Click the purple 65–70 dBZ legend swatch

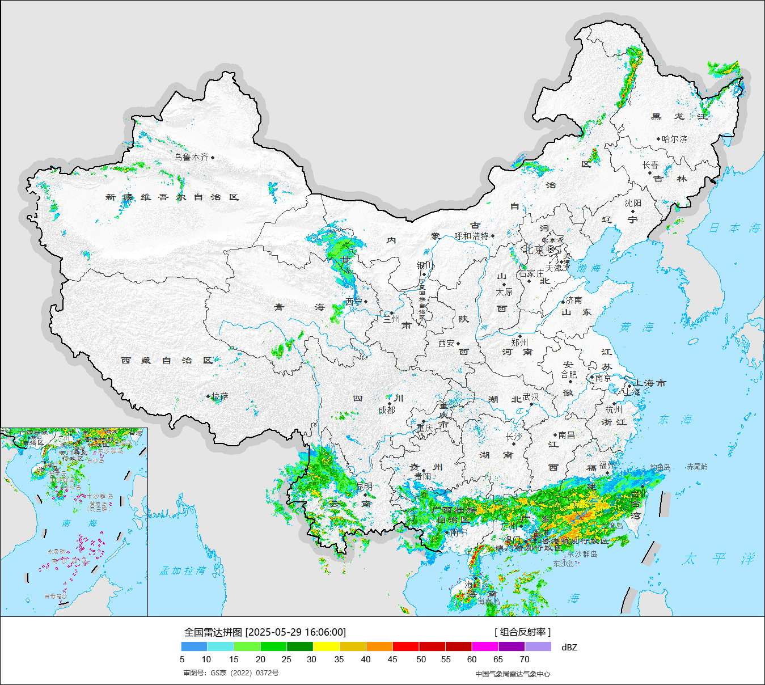[512, 646]
